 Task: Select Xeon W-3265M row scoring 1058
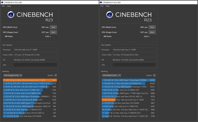point(30,100)
